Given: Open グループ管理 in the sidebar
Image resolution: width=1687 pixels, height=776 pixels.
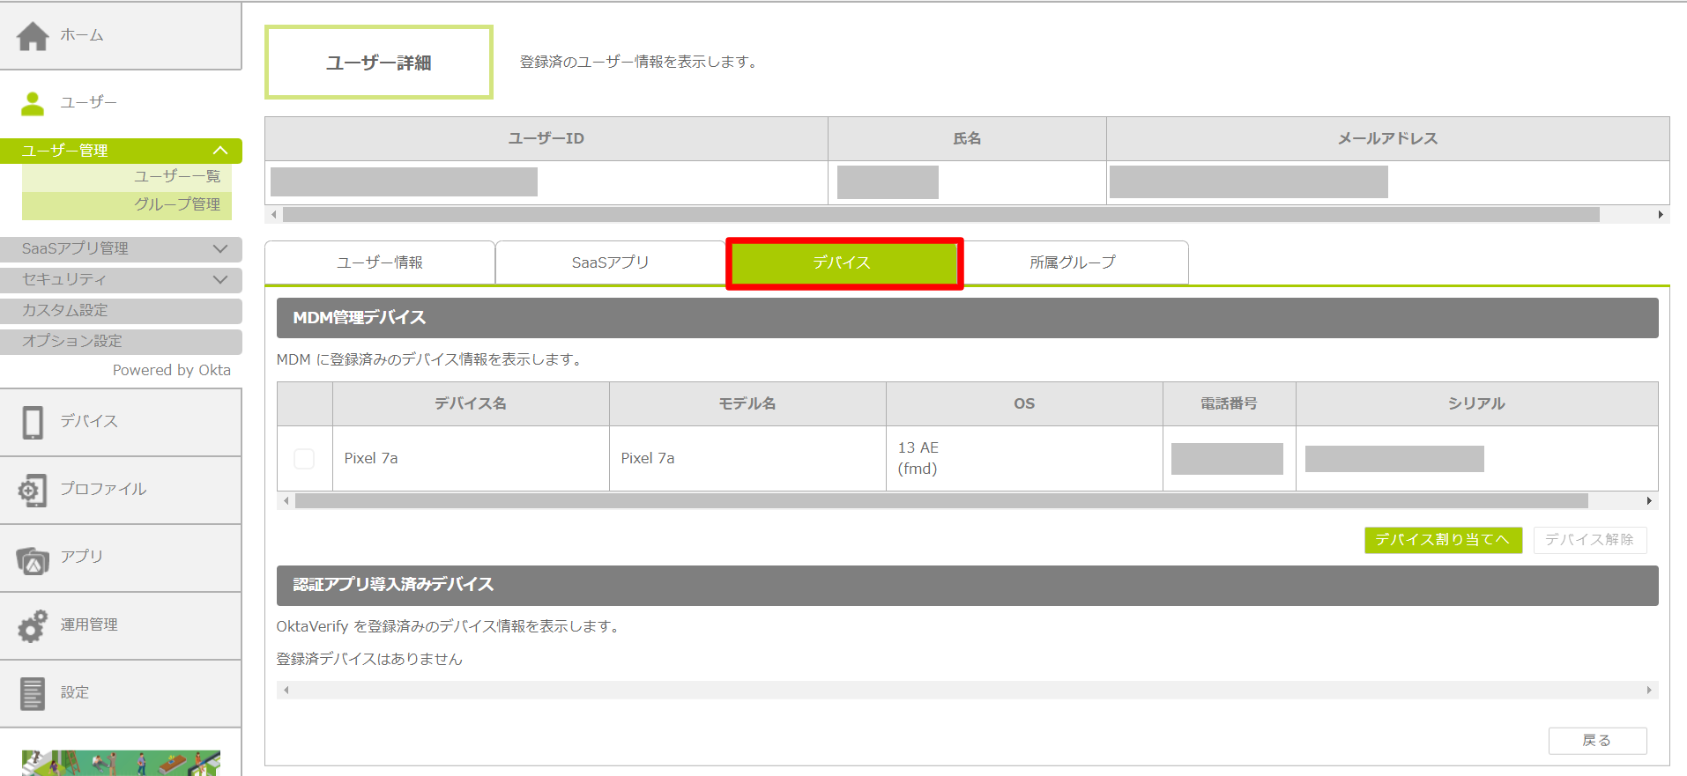Looking at the screenshot, I should 177,204.
